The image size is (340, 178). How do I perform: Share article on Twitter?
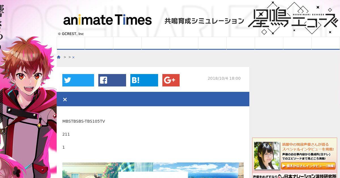(x=78, y=80)
